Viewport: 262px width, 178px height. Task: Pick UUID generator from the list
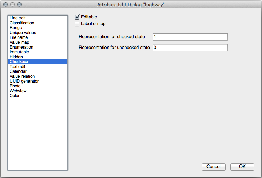24,81
